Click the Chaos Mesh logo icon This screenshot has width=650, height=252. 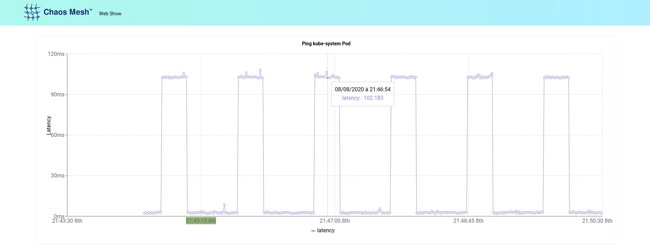[x=32, y=13]
